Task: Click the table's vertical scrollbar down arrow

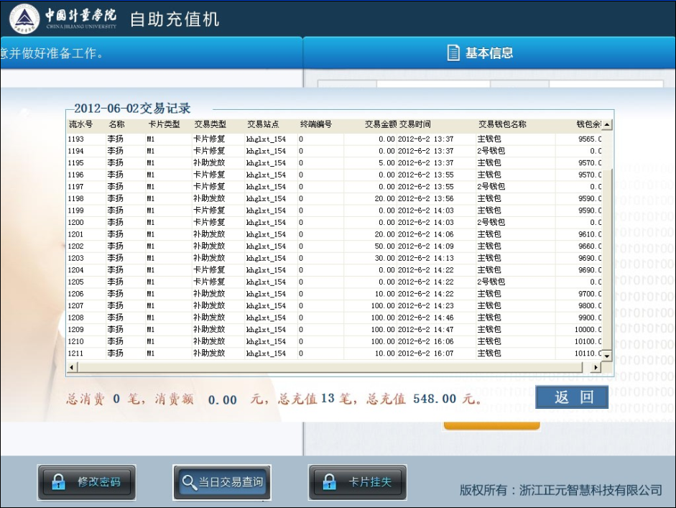Action: (606, 356)
